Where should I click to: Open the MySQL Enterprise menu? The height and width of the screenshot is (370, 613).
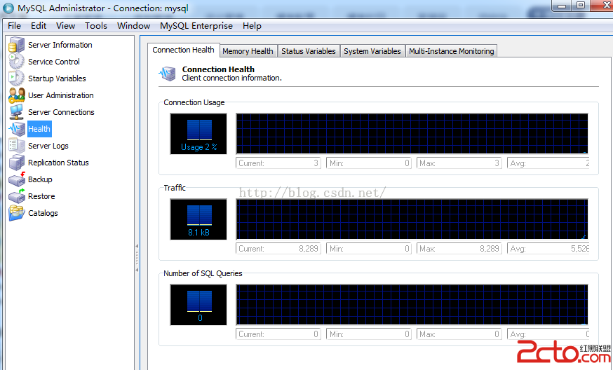(x=196, y=26)
